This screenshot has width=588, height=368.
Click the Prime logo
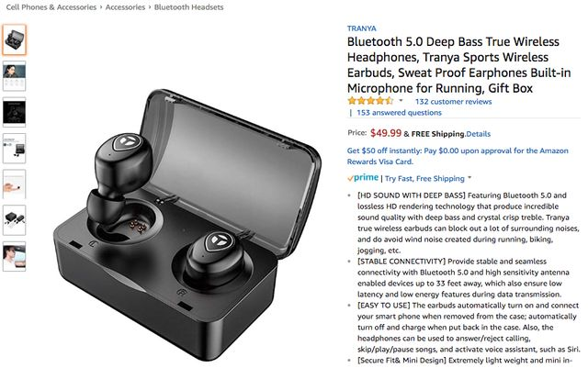[x=363, y=178]
